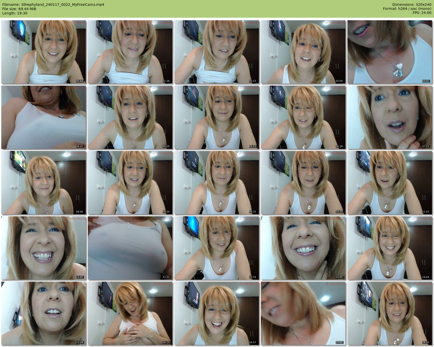This screenshot has width=434, height=347.
Task: Select the thumbnail marked 16:57
Action: pyautogui.click(x=216, y=313)
